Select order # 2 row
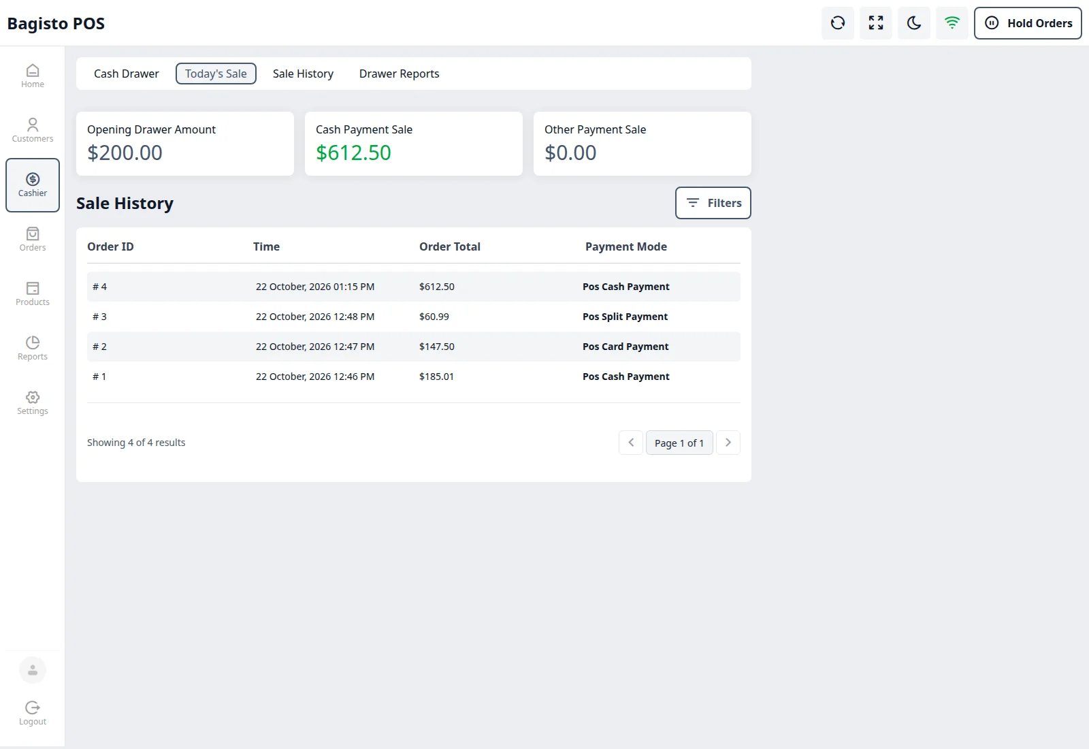The height and width of the screenshot is (749, 1089). pos(414,347)
